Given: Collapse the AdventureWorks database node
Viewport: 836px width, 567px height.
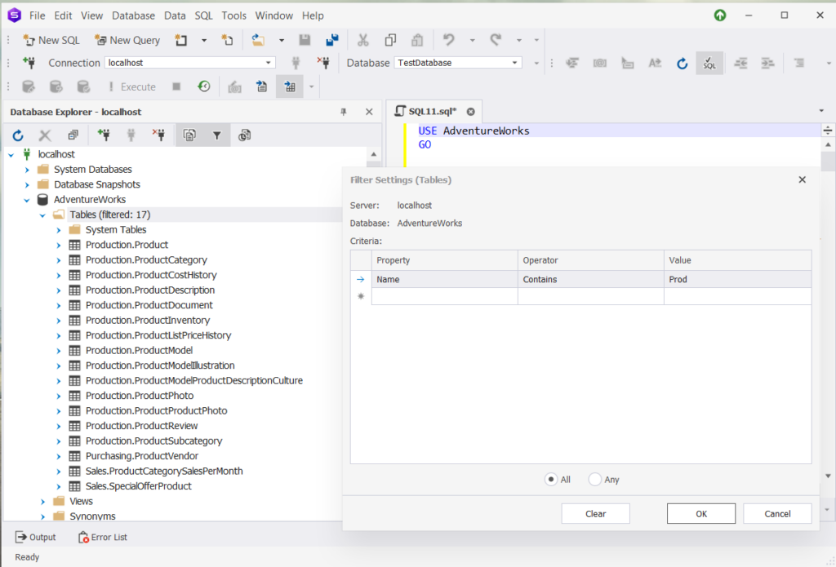Looking at the screenshot, I should pyautogui.click(x=27, y=200).
